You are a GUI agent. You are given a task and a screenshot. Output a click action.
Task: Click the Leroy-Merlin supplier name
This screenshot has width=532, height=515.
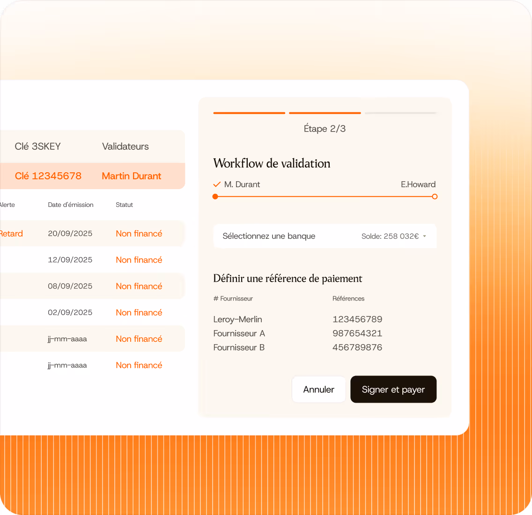[x=237, y=319]
